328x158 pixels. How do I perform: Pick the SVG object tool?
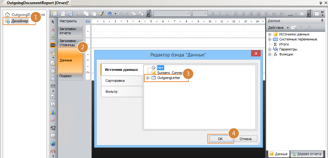click(53, 45)
